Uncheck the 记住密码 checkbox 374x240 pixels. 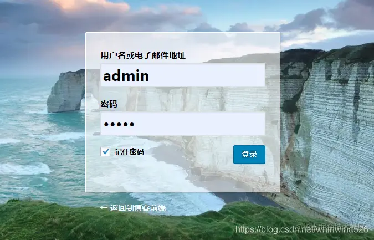coord(105,152)
